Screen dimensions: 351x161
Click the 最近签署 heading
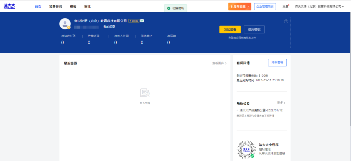pos(71,63)
